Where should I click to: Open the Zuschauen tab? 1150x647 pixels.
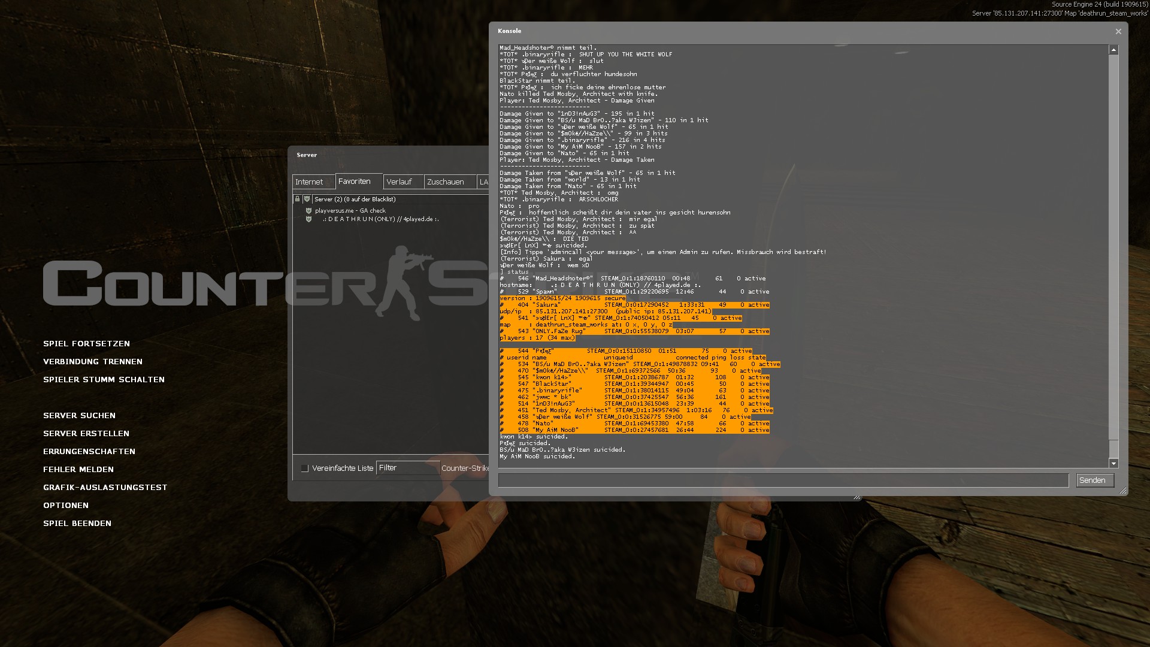(x=450, y=182)
